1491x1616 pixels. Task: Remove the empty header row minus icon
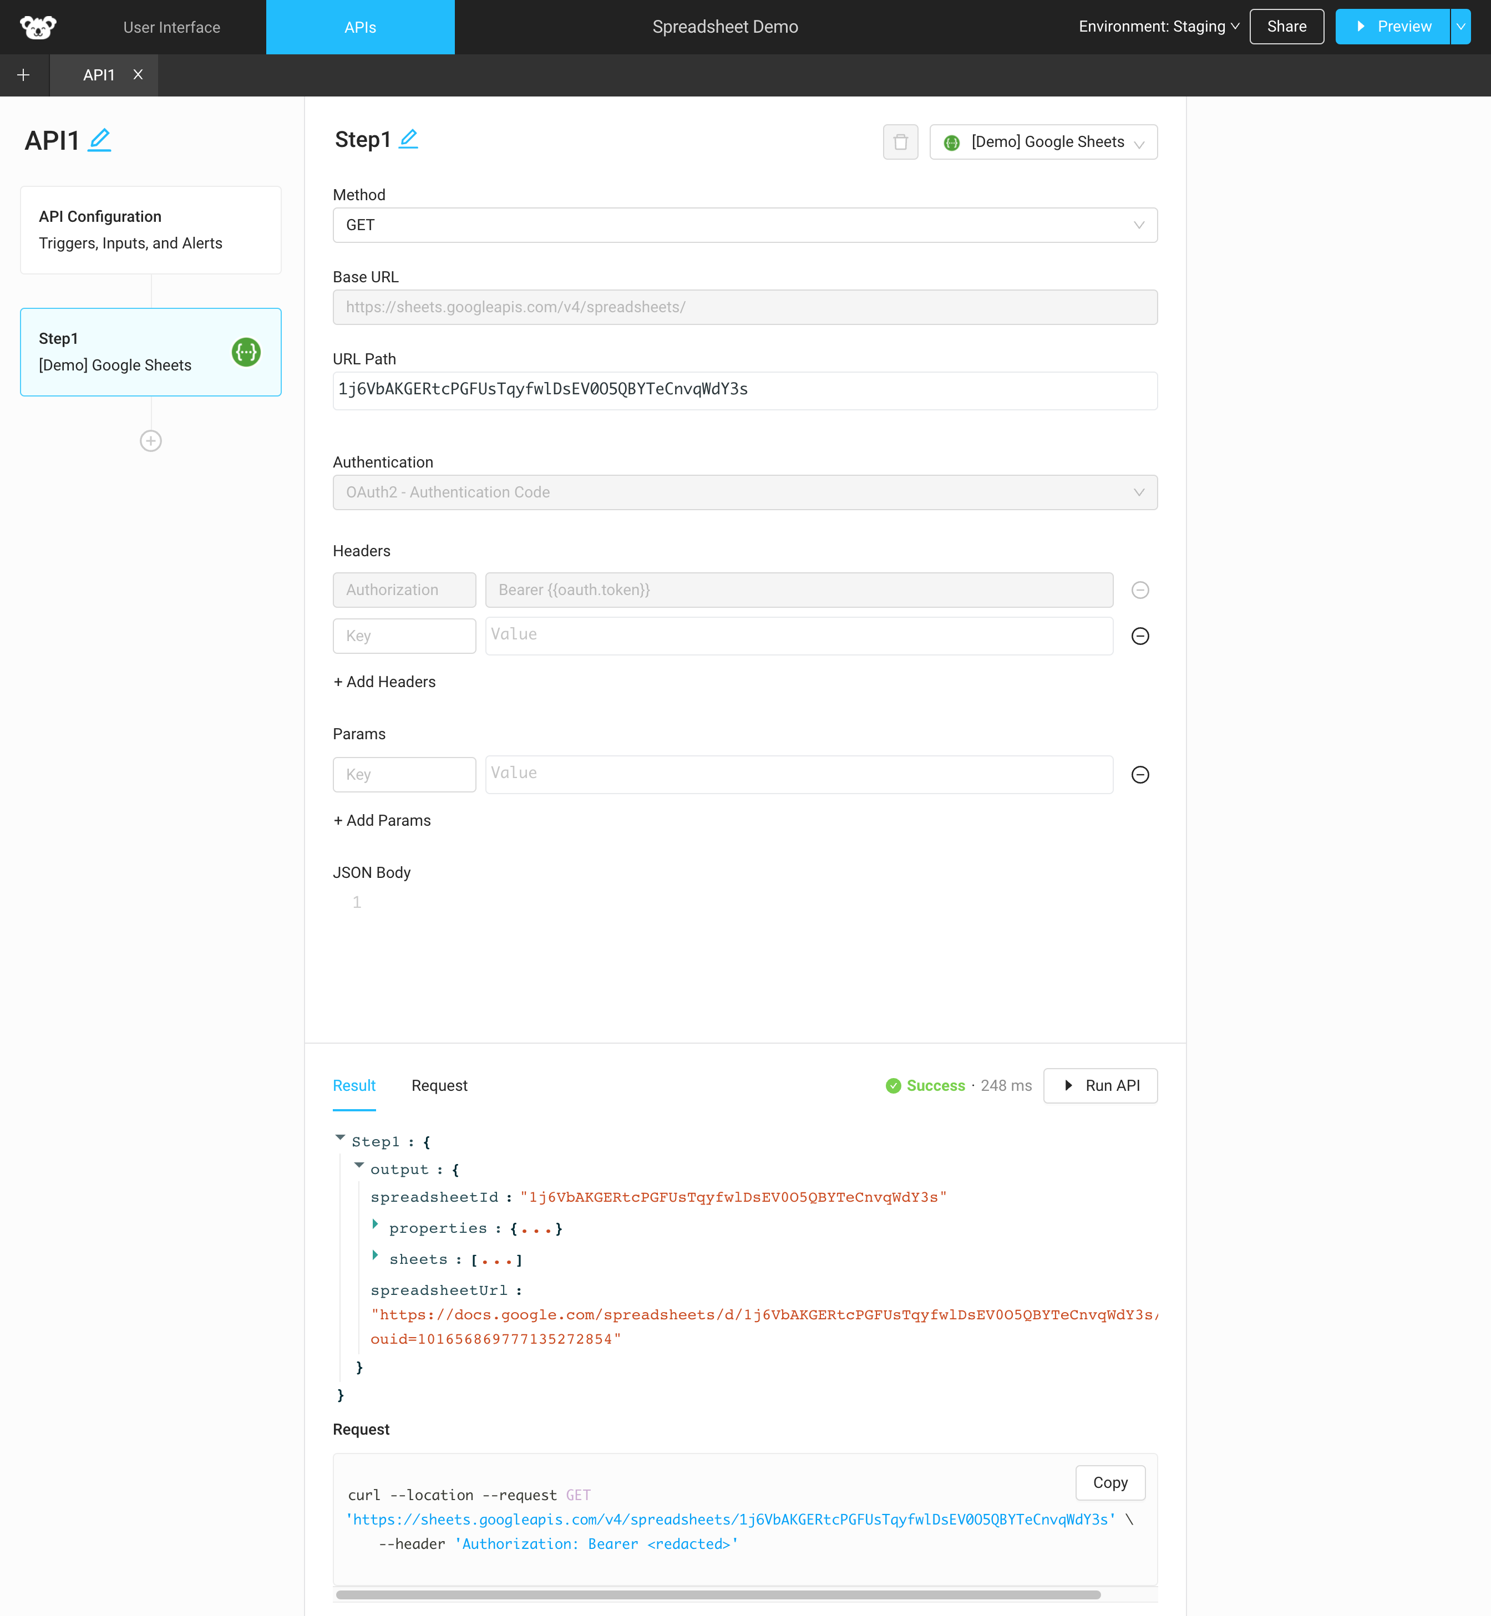(1140, 636)
